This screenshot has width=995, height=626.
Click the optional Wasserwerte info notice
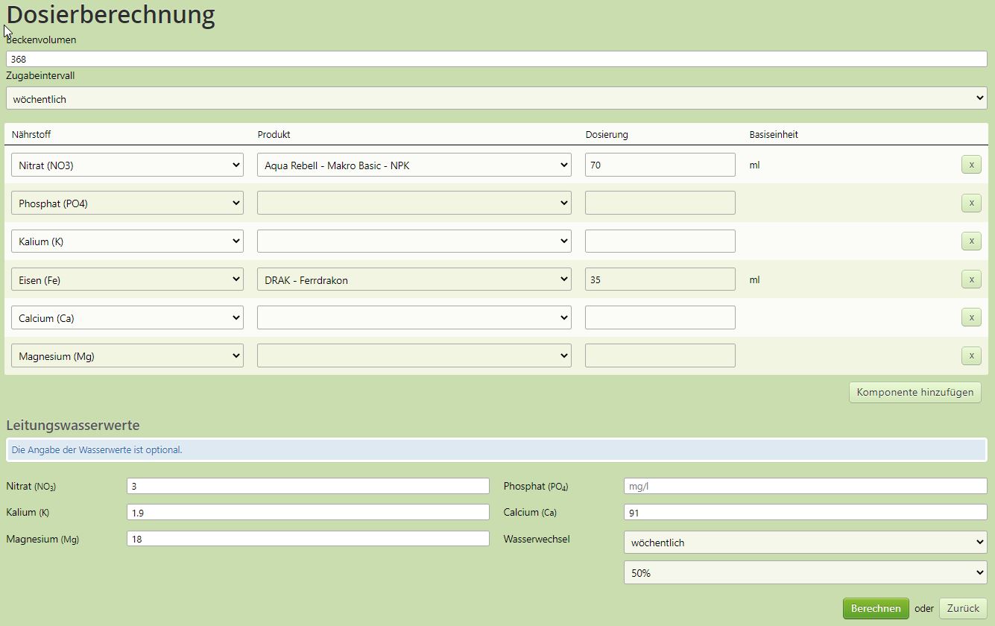pos(496,449)
